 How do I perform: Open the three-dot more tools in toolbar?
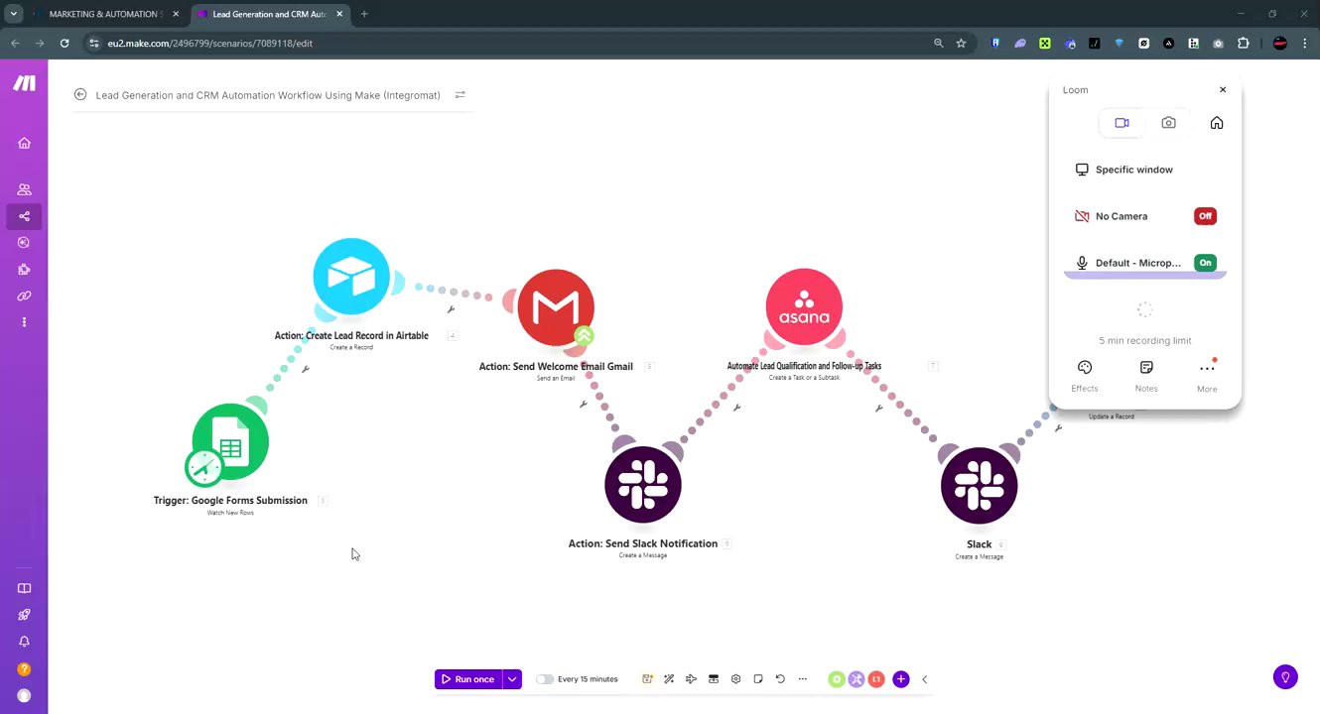click(803, 679)
